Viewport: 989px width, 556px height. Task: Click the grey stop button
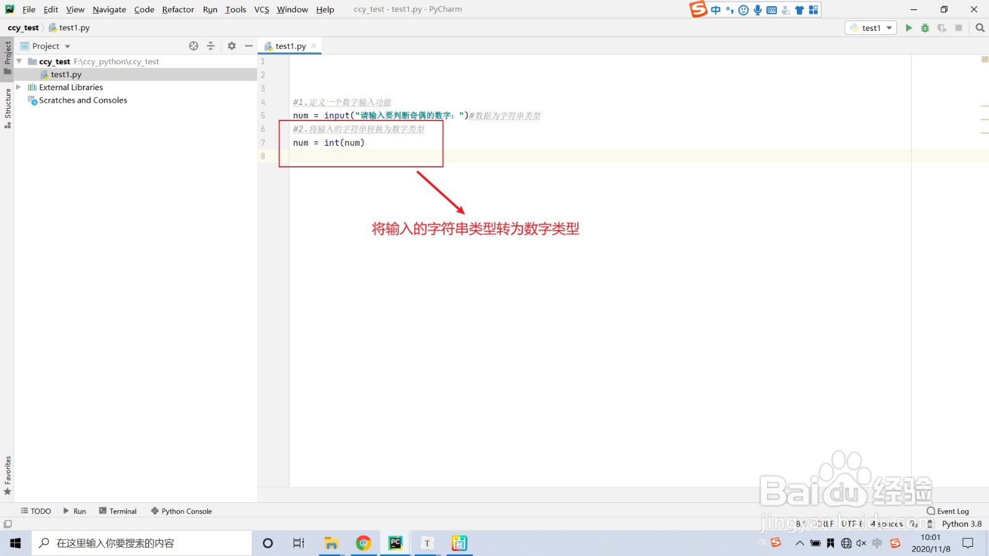[x=959, y=28]
